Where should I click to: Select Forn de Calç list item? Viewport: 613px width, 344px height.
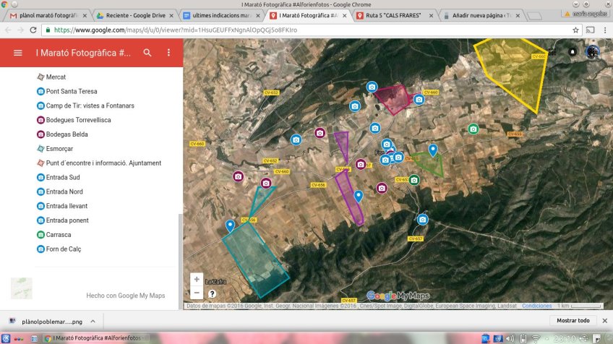(x=64, y=249)
